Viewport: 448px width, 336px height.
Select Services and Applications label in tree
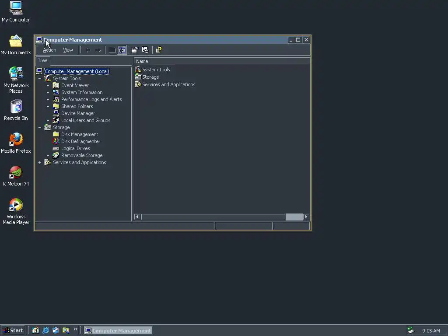point(80,162)
